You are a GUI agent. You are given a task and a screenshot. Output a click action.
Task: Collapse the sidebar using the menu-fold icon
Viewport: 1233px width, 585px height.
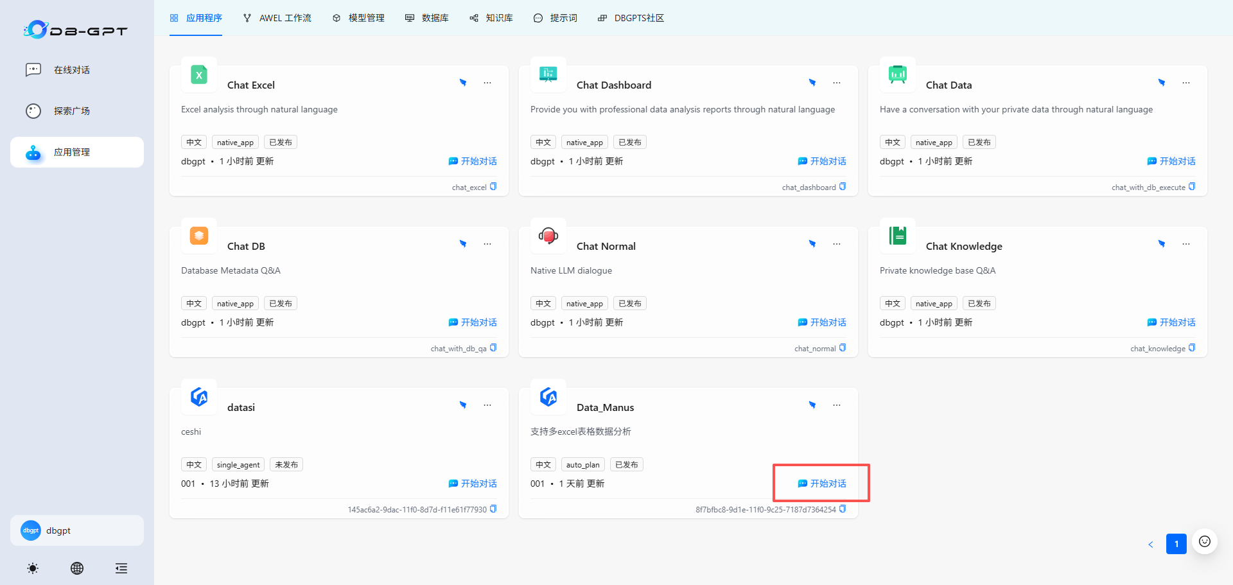121,568
